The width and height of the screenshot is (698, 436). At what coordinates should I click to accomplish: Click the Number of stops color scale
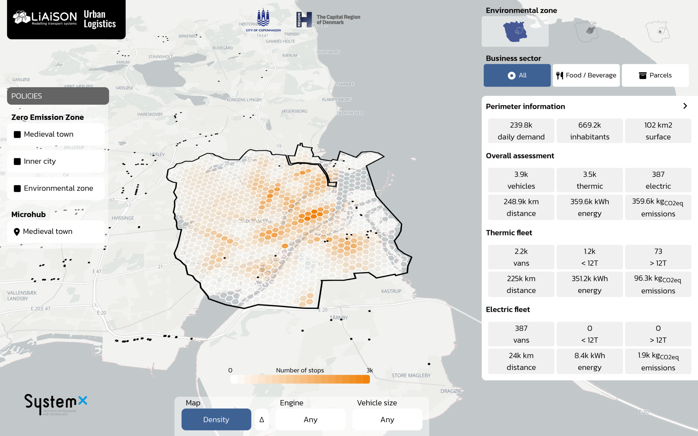300,379
